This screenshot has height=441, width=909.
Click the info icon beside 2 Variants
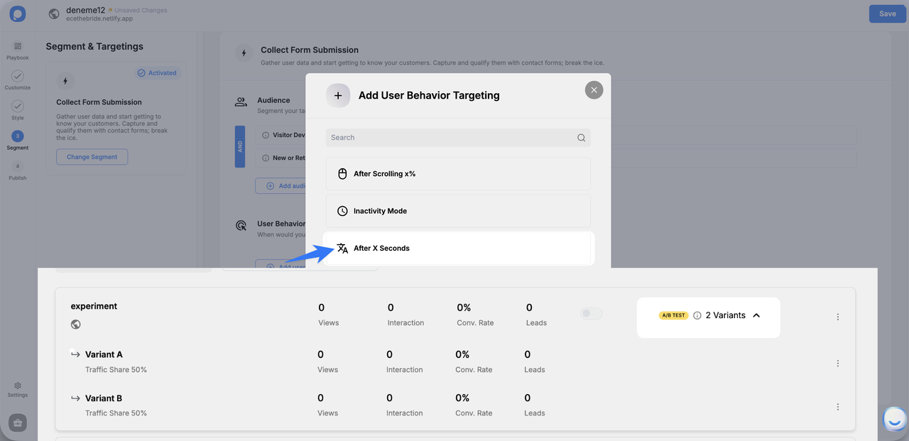tap(697, 315)
